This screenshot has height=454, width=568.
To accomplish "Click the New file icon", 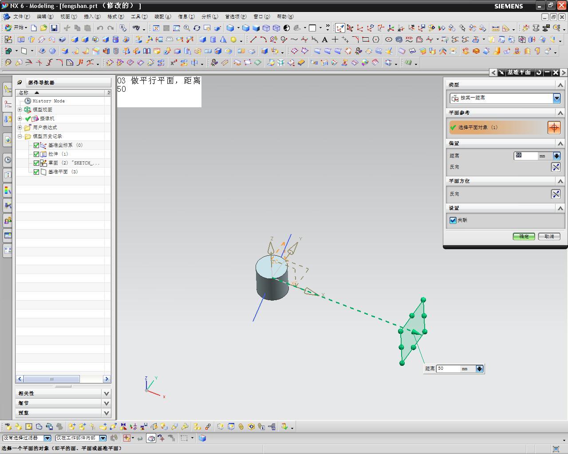I will coord(34,28).
